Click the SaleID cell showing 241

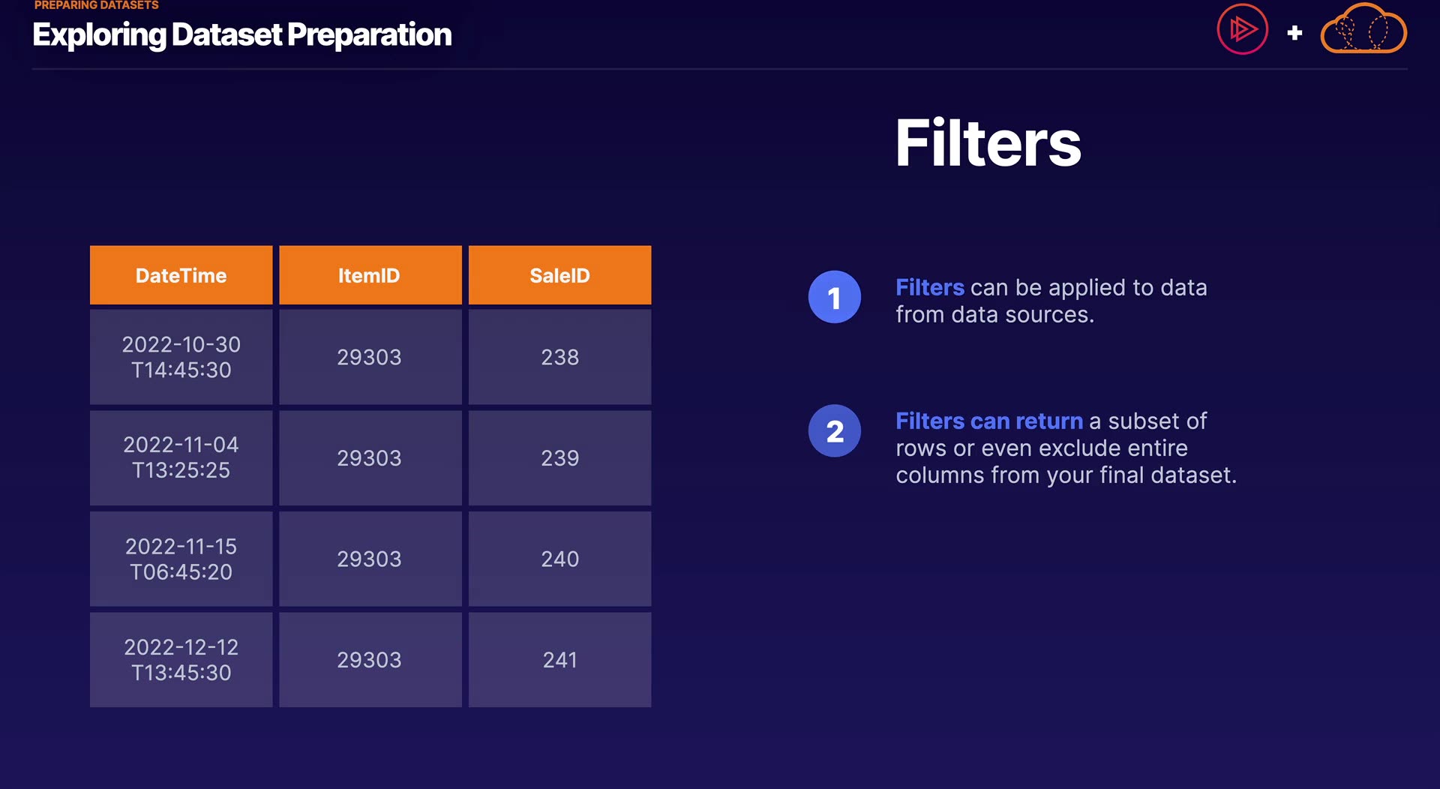pyautogui.click(x=559, y=660)
